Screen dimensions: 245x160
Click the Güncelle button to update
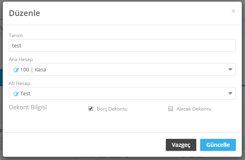pyautogui.click(x=218, y=145)
